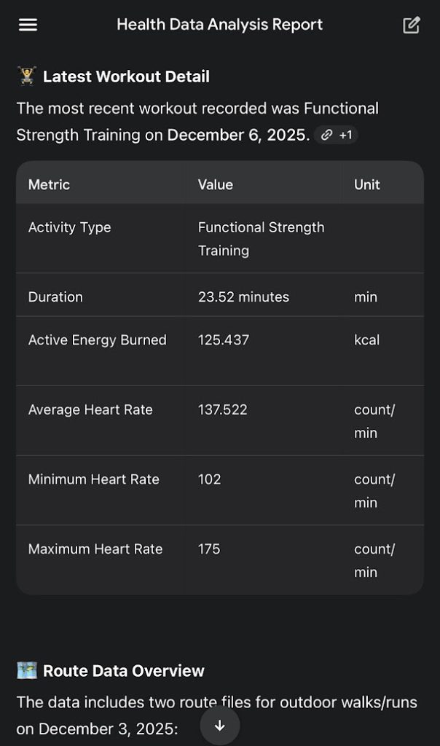This screenshot has width=440, height=746.
Task: Open the source link chip +1
Action: [337, 135]
